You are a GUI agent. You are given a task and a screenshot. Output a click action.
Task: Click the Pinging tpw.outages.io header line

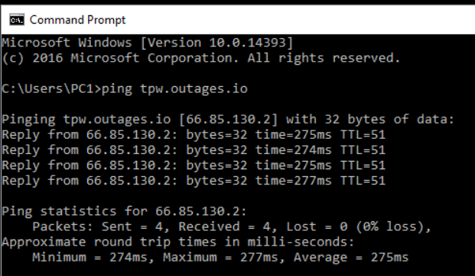pyautogui.click(x=228, y=120)
